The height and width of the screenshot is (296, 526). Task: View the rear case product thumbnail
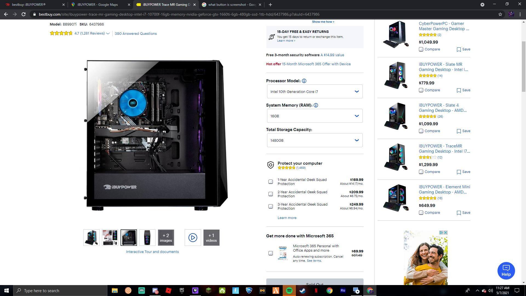coord(147,237)
